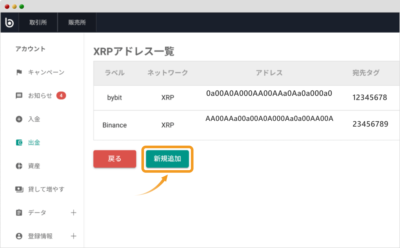Click the red 戻る button
Viewport: 400px width, 248px height.
pyautogui.click(x=115, y=159)
